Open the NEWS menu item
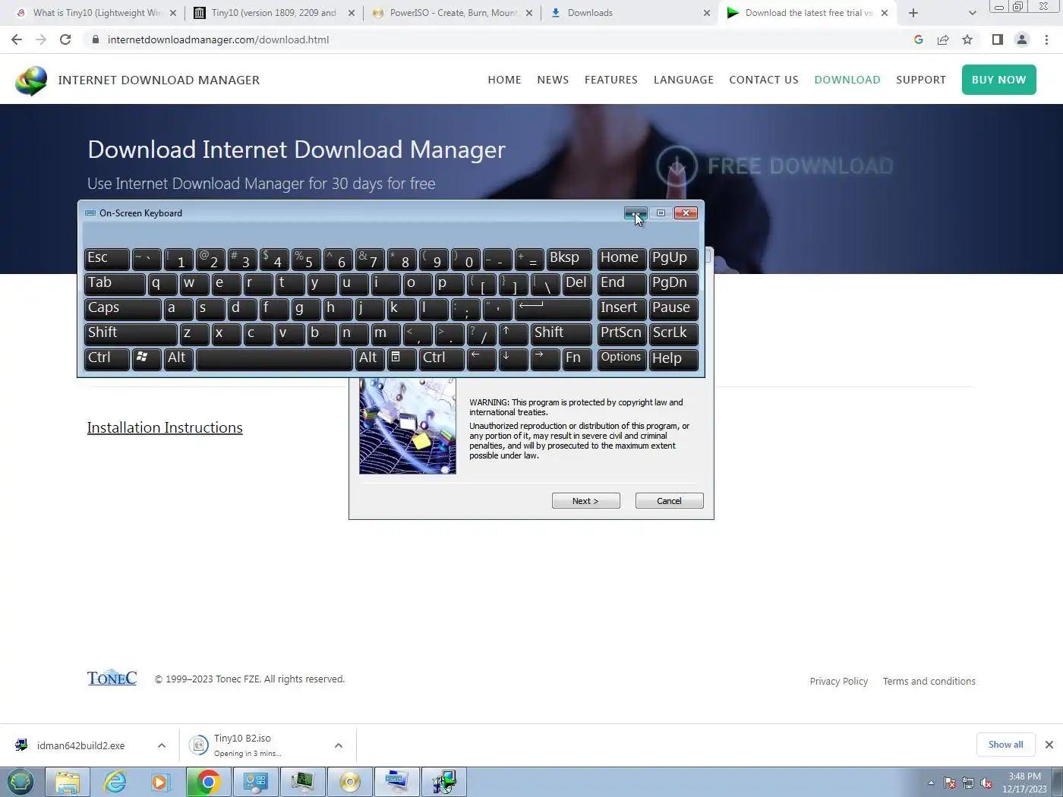1063x797 pixels. pyautogui.click(x=553, y=80)
